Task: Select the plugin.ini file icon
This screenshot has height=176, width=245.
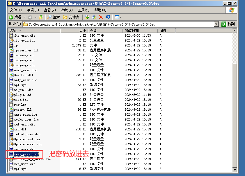Action: pyautogui.click(x=11, y=95)
